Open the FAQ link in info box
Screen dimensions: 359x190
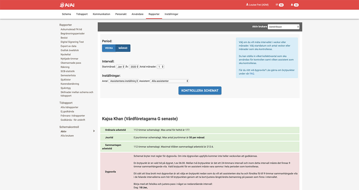click(x=252, y=74)
